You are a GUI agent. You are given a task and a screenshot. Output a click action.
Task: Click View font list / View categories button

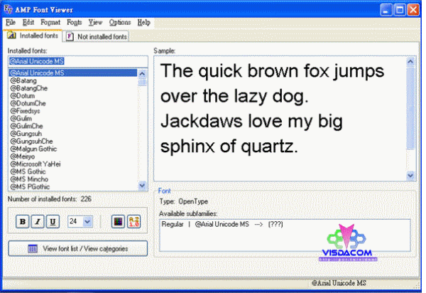pyautogui.click(x=77, y=248)
